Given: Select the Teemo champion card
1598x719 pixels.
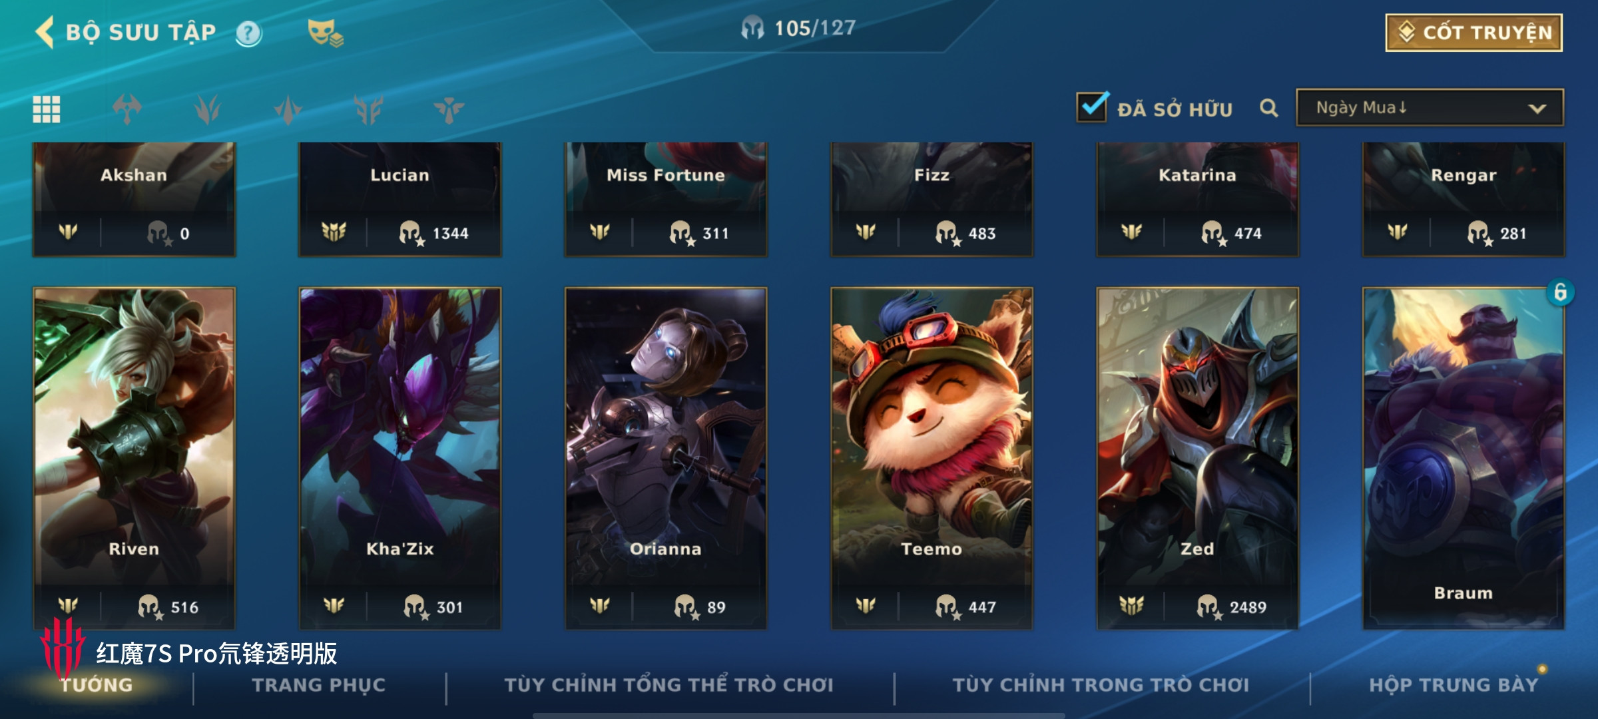Looking at the screenshot, I should point(932,458).
